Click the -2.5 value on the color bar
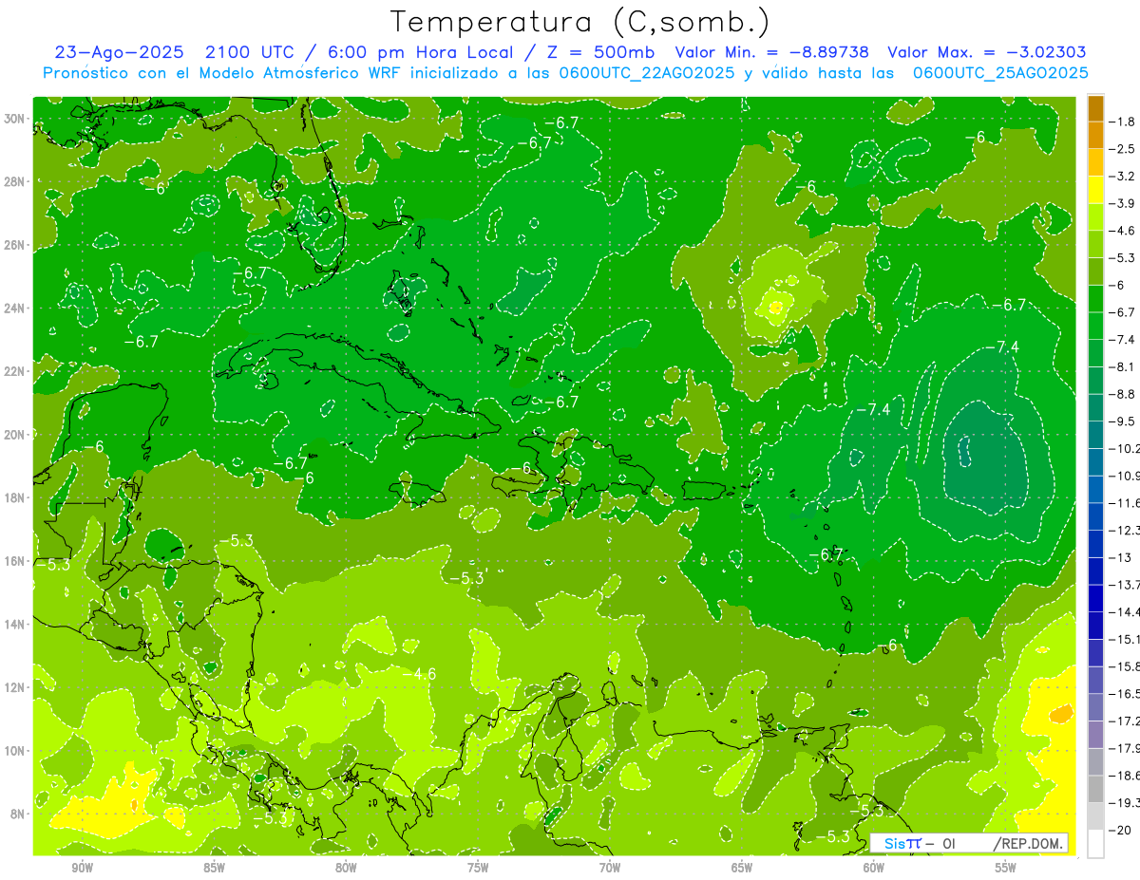The width and height of the screenshot is (1140, 880). pos(1123,149)
